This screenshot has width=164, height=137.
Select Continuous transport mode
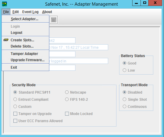click(x=124, y=106)
